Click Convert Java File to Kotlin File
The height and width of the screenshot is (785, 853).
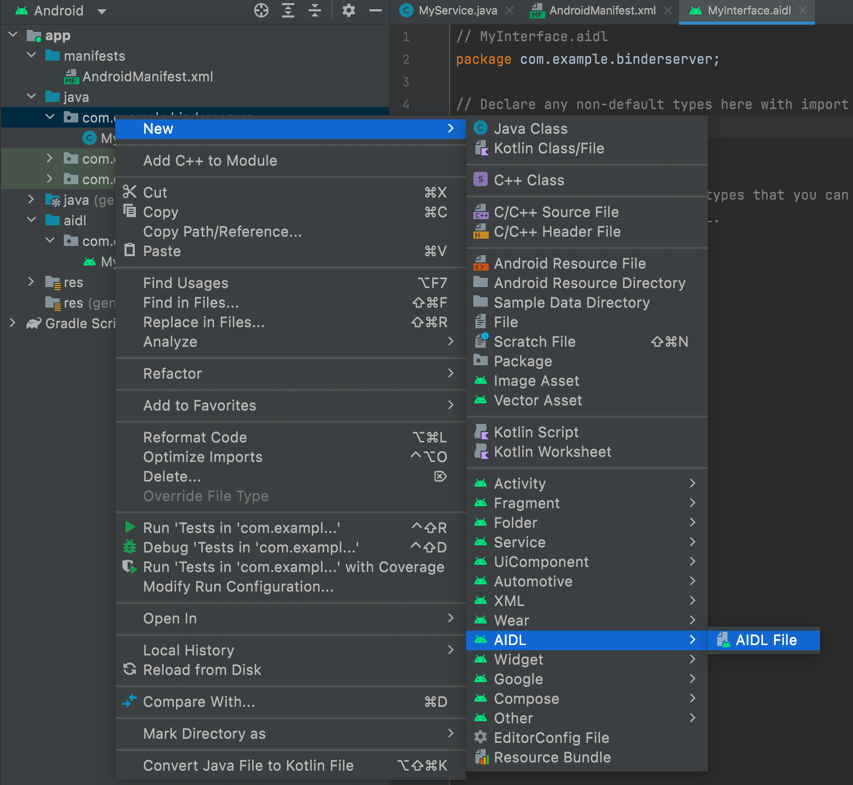(x=291, y=765)
